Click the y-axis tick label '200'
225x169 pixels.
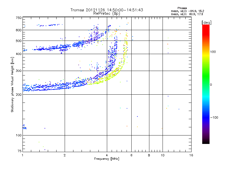point(19,95)
